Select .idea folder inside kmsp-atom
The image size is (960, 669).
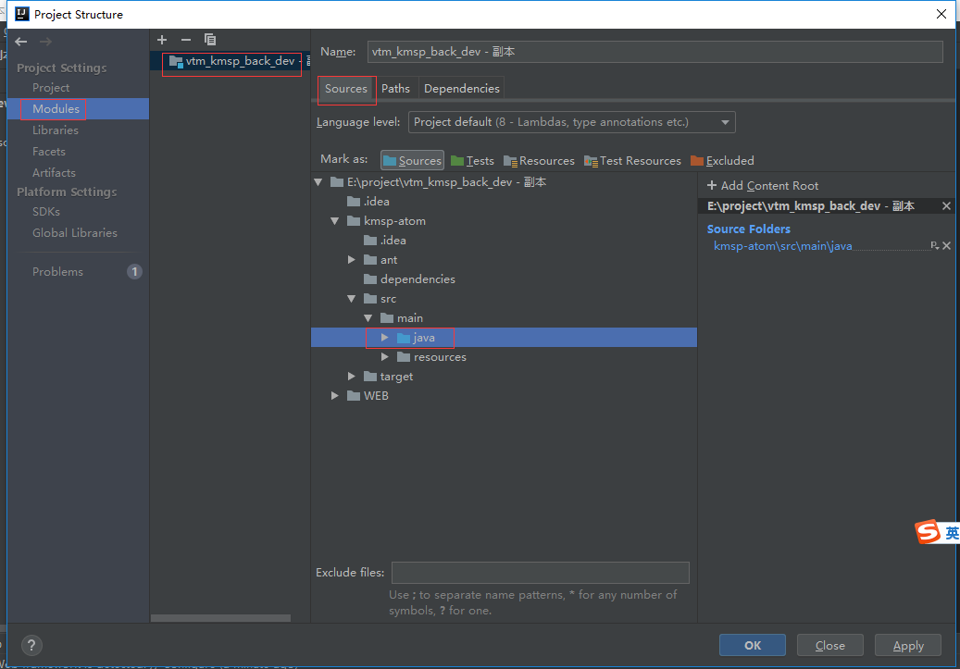point(384,241)
